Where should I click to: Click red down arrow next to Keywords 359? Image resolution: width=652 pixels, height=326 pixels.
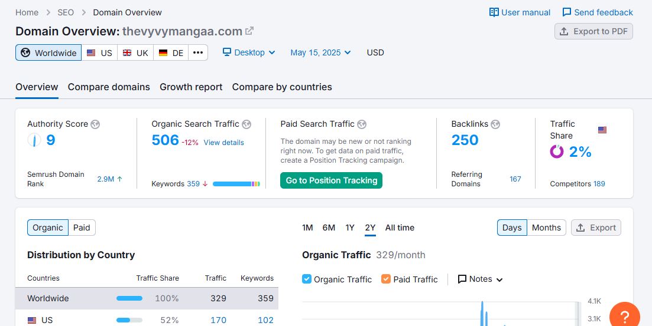(x=205, y=184)
